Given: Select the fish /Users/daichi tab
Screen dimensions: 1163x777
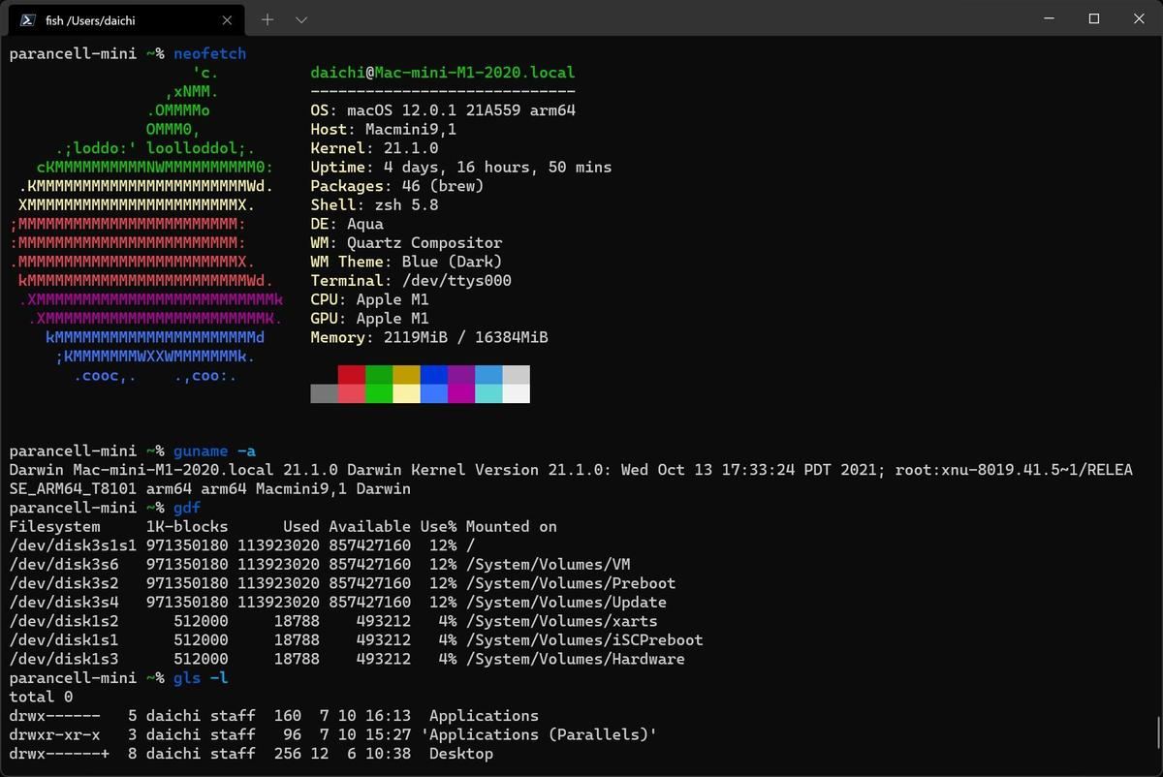Looking at the screenshot, I should pos(124,19).
